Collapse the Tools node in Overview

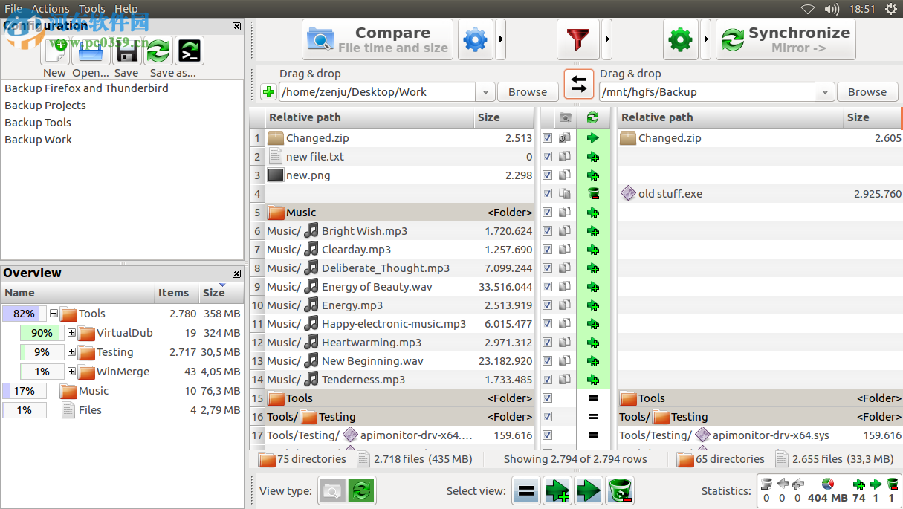(x=53, y=313)
